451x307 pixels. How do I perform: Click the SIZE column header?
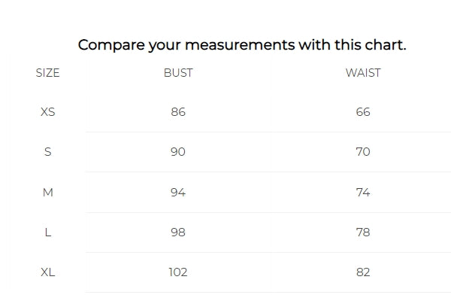[x=47, y=73]
